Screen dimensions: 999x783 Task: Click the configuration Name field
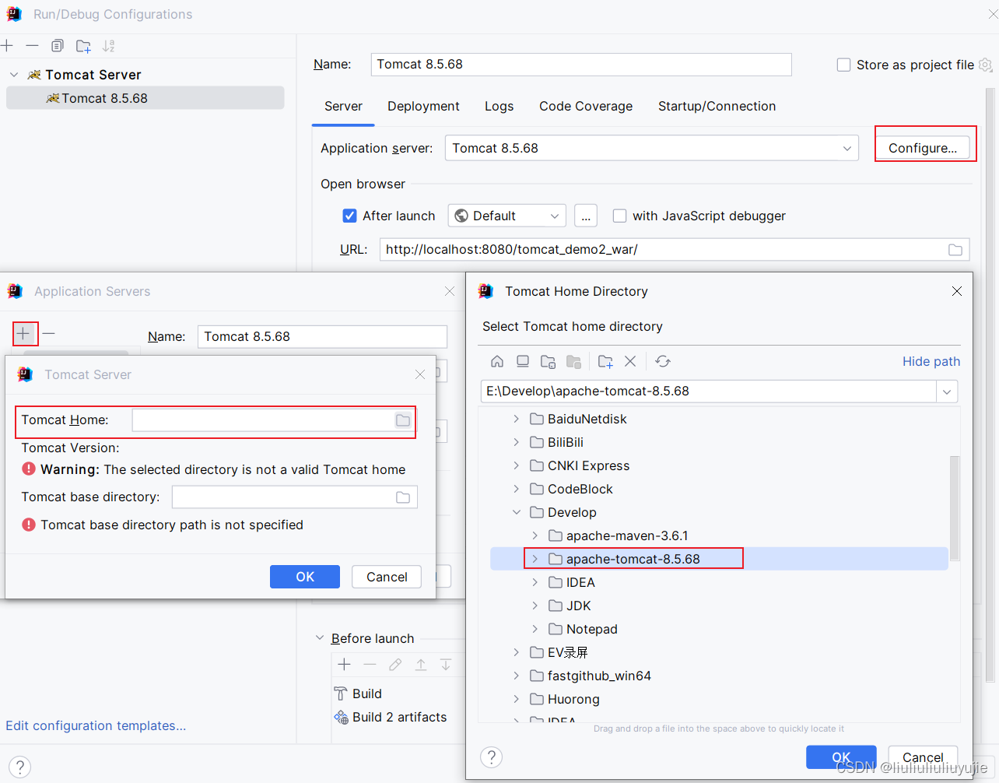581,65
